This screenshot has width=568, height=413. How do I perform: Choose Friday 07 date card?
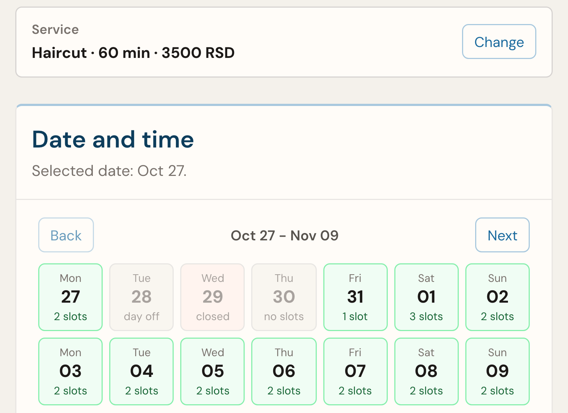point(355,371)
